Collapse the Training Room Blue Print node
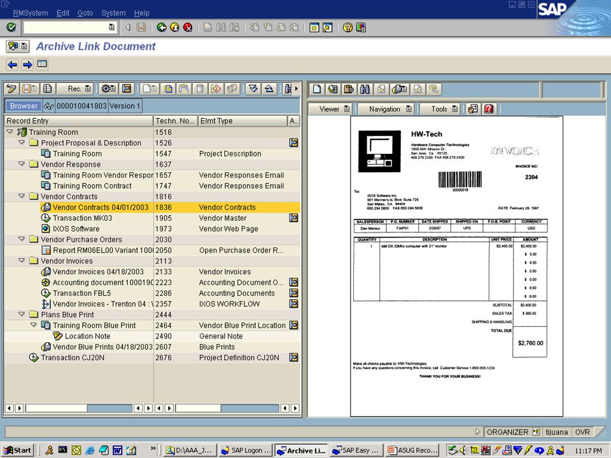 (x=34, y=325)
